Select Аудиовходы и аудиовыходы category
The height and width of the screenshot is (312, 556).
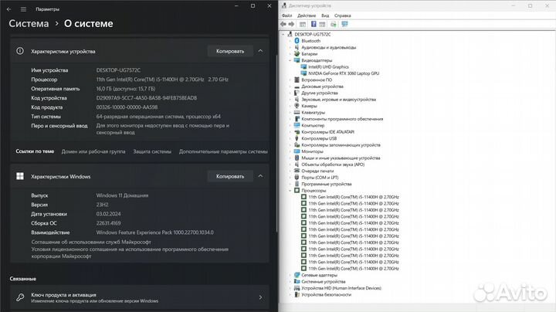[329, 48]
